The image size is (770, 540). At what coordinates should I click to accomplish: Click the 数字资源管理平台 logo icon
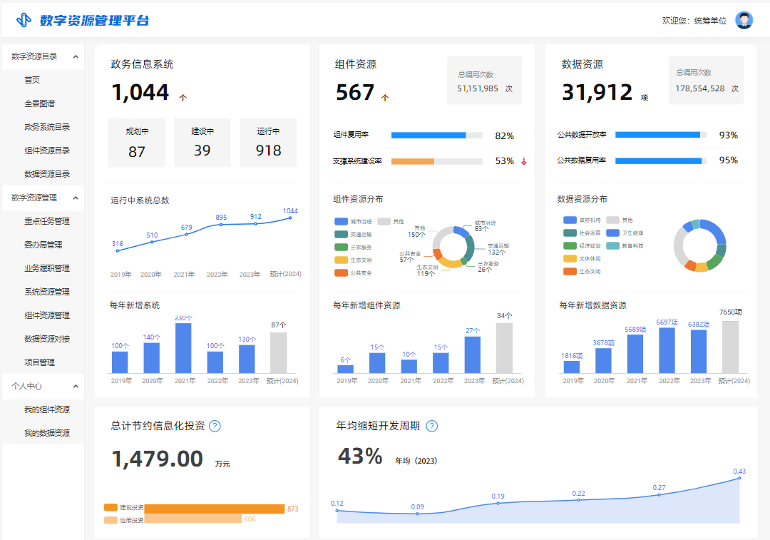point(23,20)
